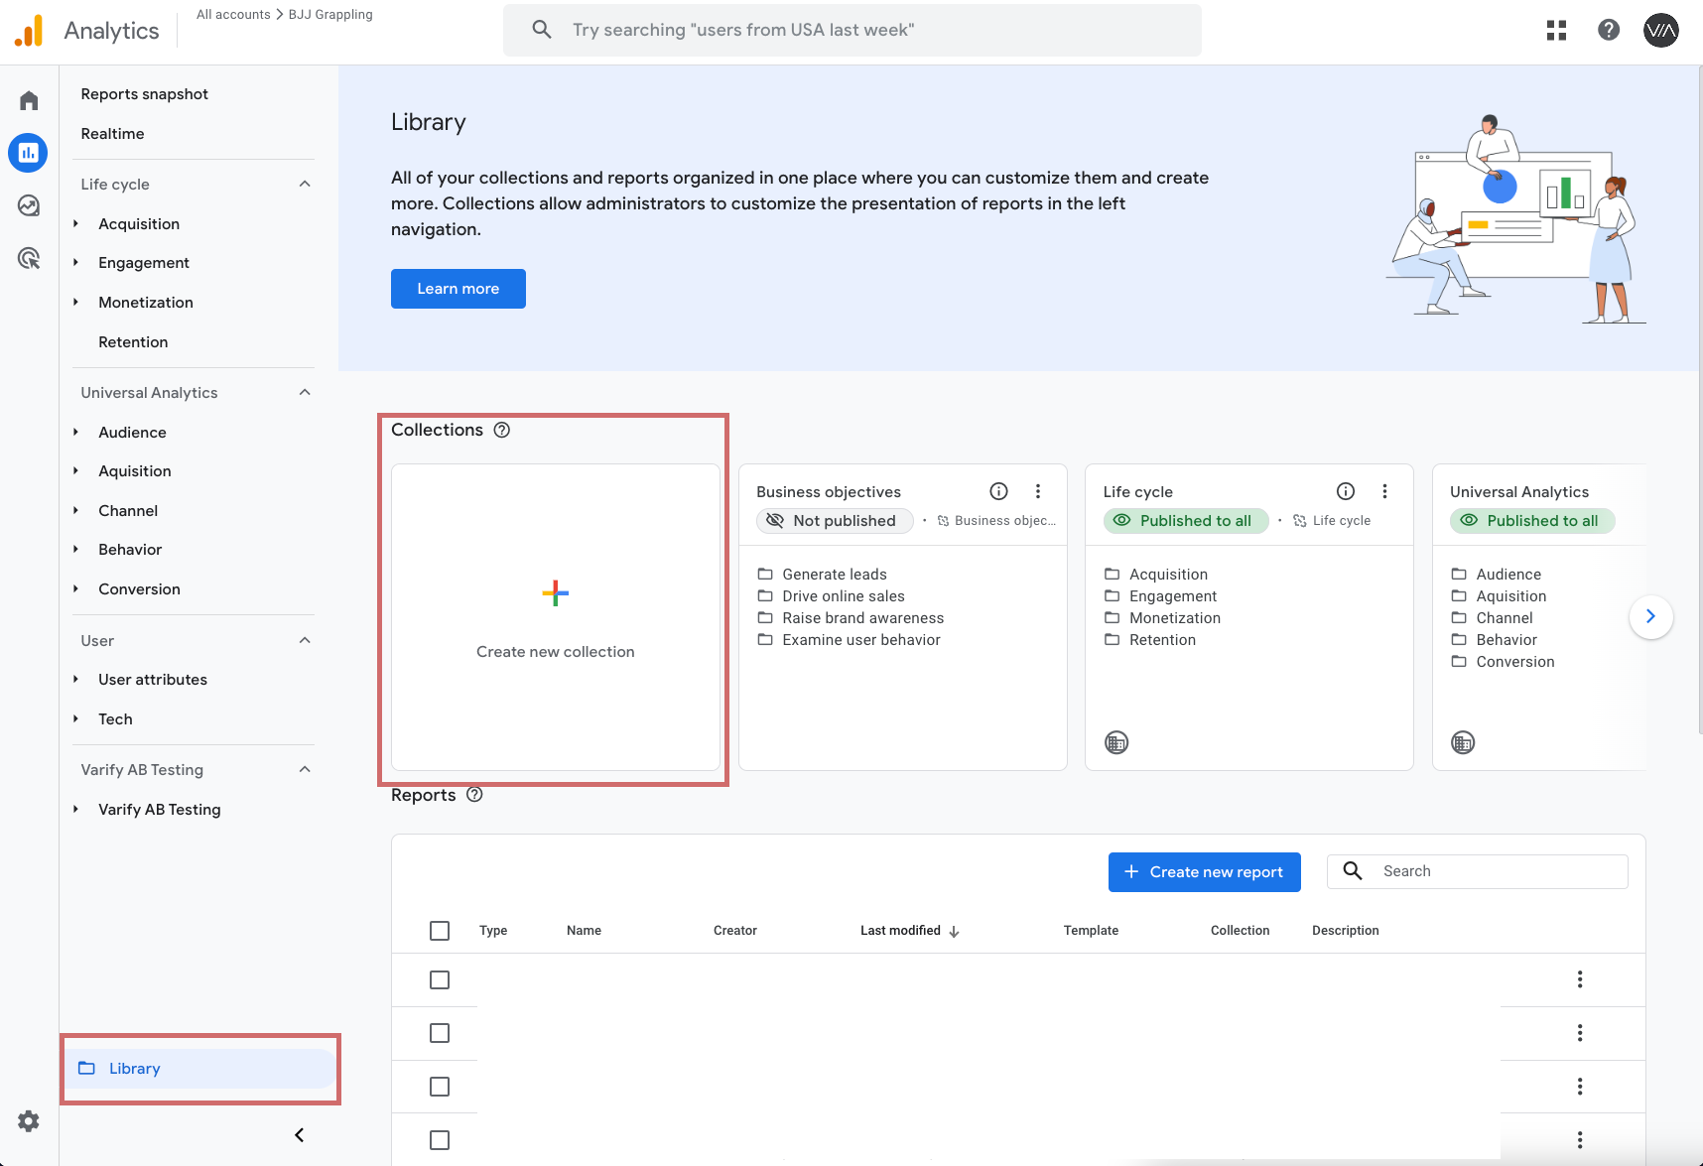Open more options for Life cycle card
The width and height of the screenshot is (1703, 1166).
tap(1384, 491)
